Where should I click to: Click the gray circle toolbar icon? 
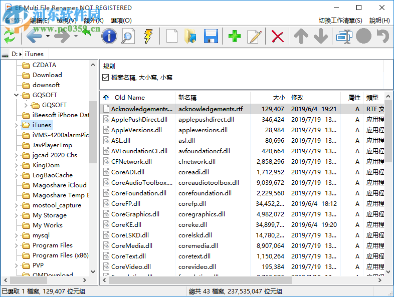(x=363, y=37)
